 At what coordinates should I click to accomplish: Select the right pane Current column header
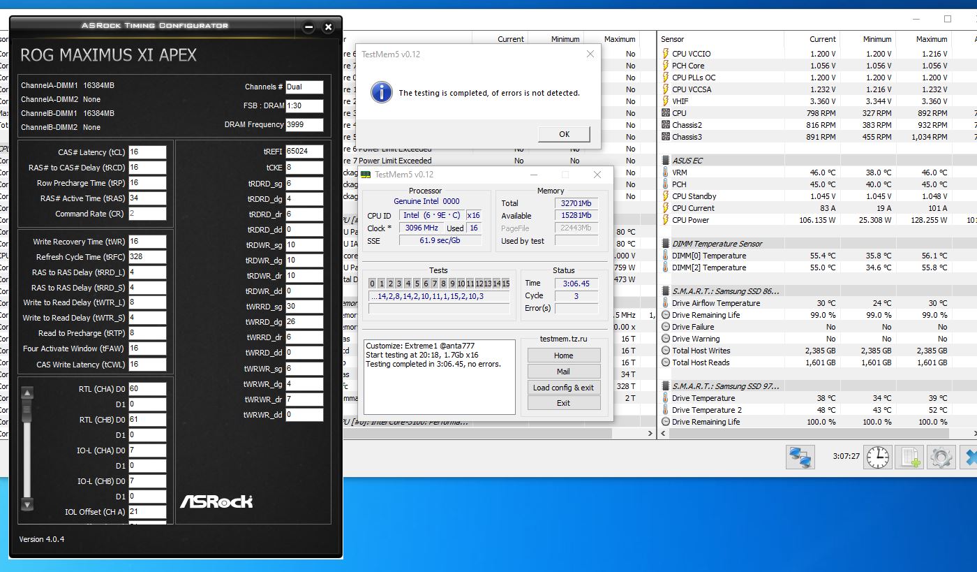[x=823, y=39]
